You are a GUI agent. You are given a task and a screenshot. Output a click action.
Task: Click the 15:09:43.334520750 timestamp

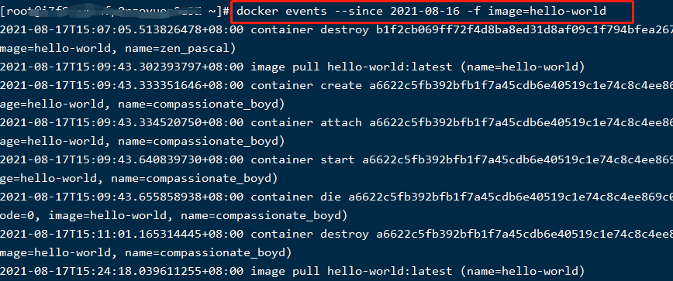pos(122,122)
